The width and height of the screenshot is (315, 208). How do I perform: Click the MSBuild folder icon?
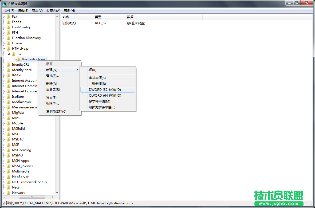tap(9, 128)
